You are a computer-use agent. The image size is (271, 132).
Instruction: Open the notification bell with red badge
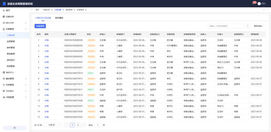coord(253,4)
